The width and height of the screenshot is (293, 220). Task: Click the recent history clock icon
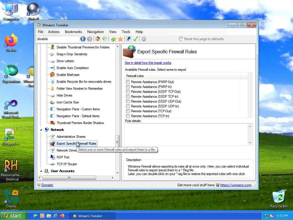click(x=105, y=39)
